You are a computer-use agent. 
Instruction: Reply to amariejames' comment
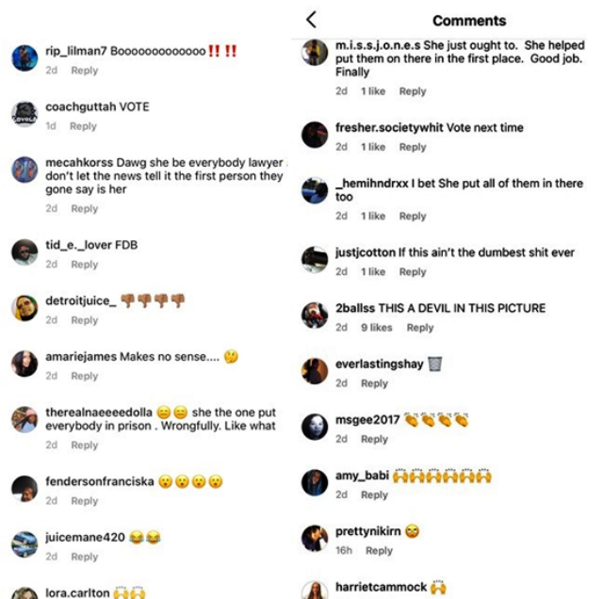click(x=85, y=376)
